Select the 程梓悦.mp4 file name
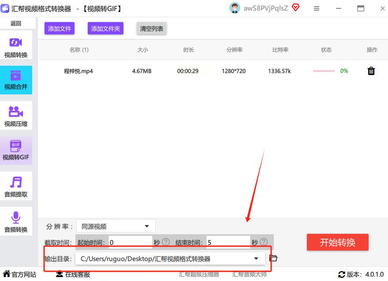 click(78, 71)
